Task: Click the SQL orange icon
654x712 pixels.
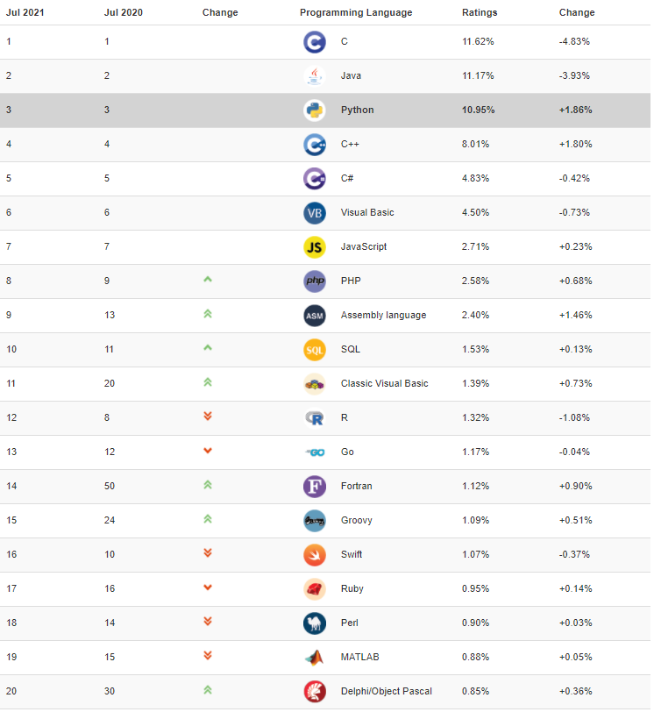Action: pos(315,350)
